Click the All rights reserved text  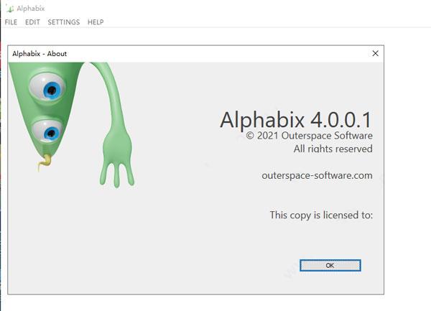click(x=333, y=149)
